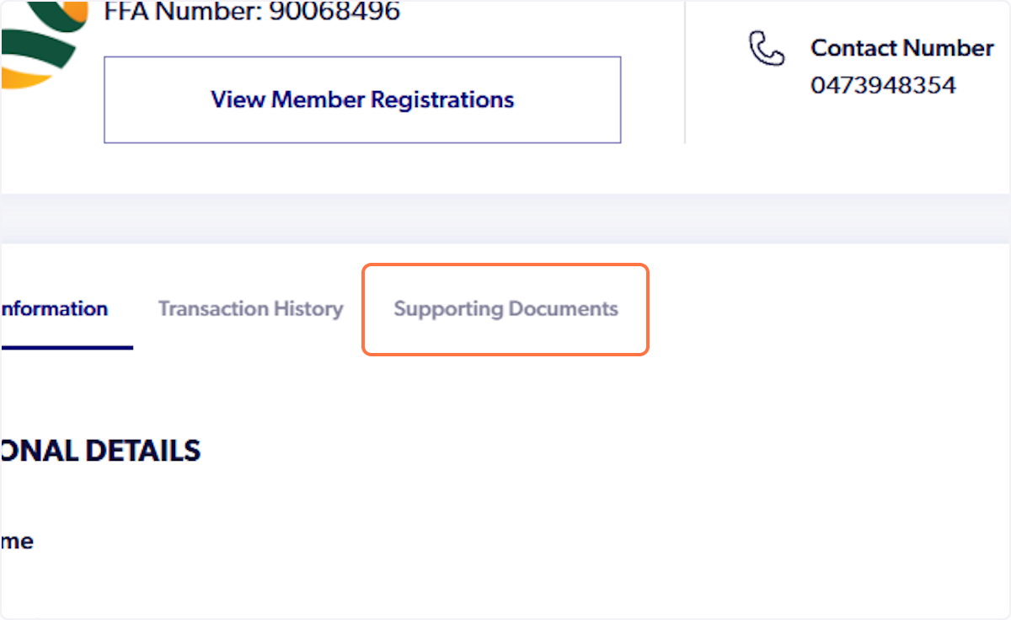Click the Contact Number label
This screenshot has height=620, width=1011.
pyautogui.click(x=901, y=48)
